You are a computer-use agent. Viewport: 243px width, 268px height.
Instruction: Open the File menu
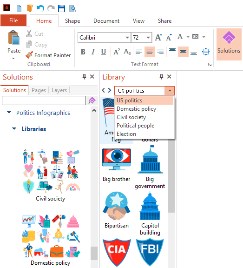(13, 20)
